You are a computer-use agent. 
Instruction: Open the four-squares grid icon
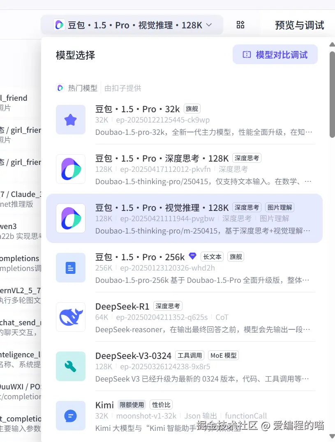coord(240,25)
